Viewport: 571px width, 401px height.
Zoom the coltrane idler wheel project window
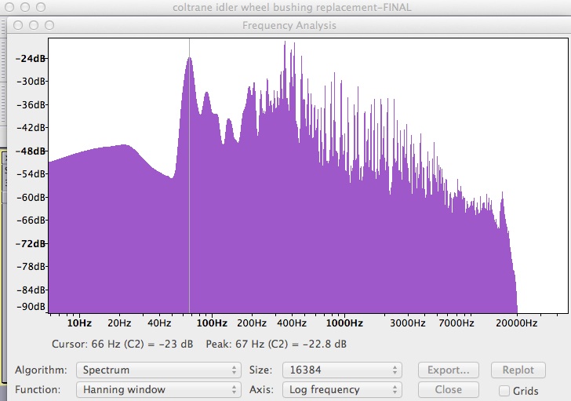click(x=41, y=7)
